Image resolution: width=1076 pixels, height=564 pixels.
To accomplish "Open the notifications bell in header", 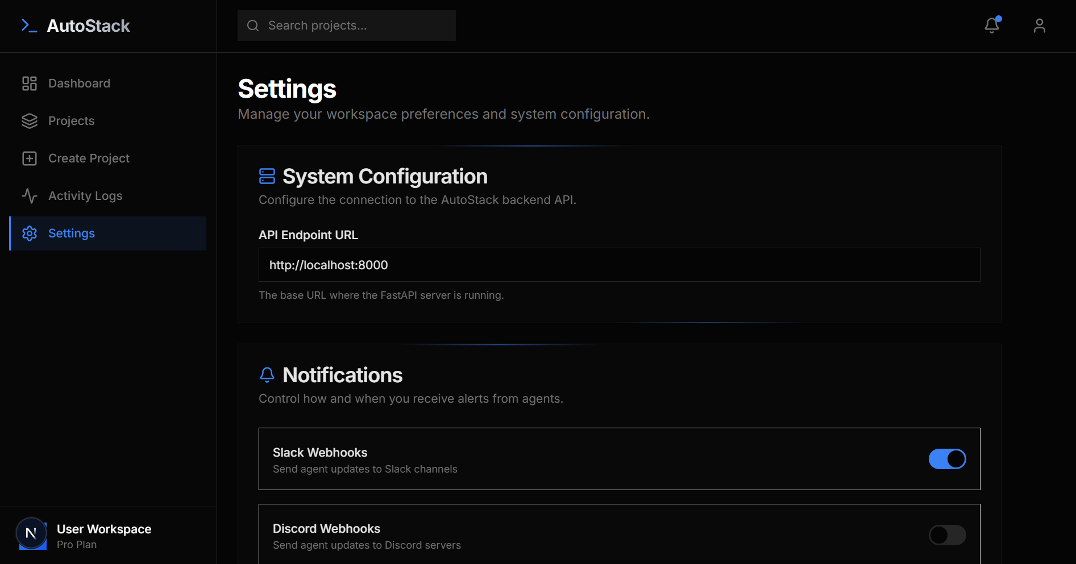I will tap(992, 26).
